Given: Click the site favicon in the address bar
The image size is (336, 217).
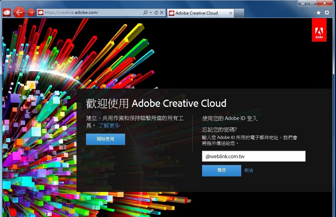Looking at the screenshot, I should [41, 13].
